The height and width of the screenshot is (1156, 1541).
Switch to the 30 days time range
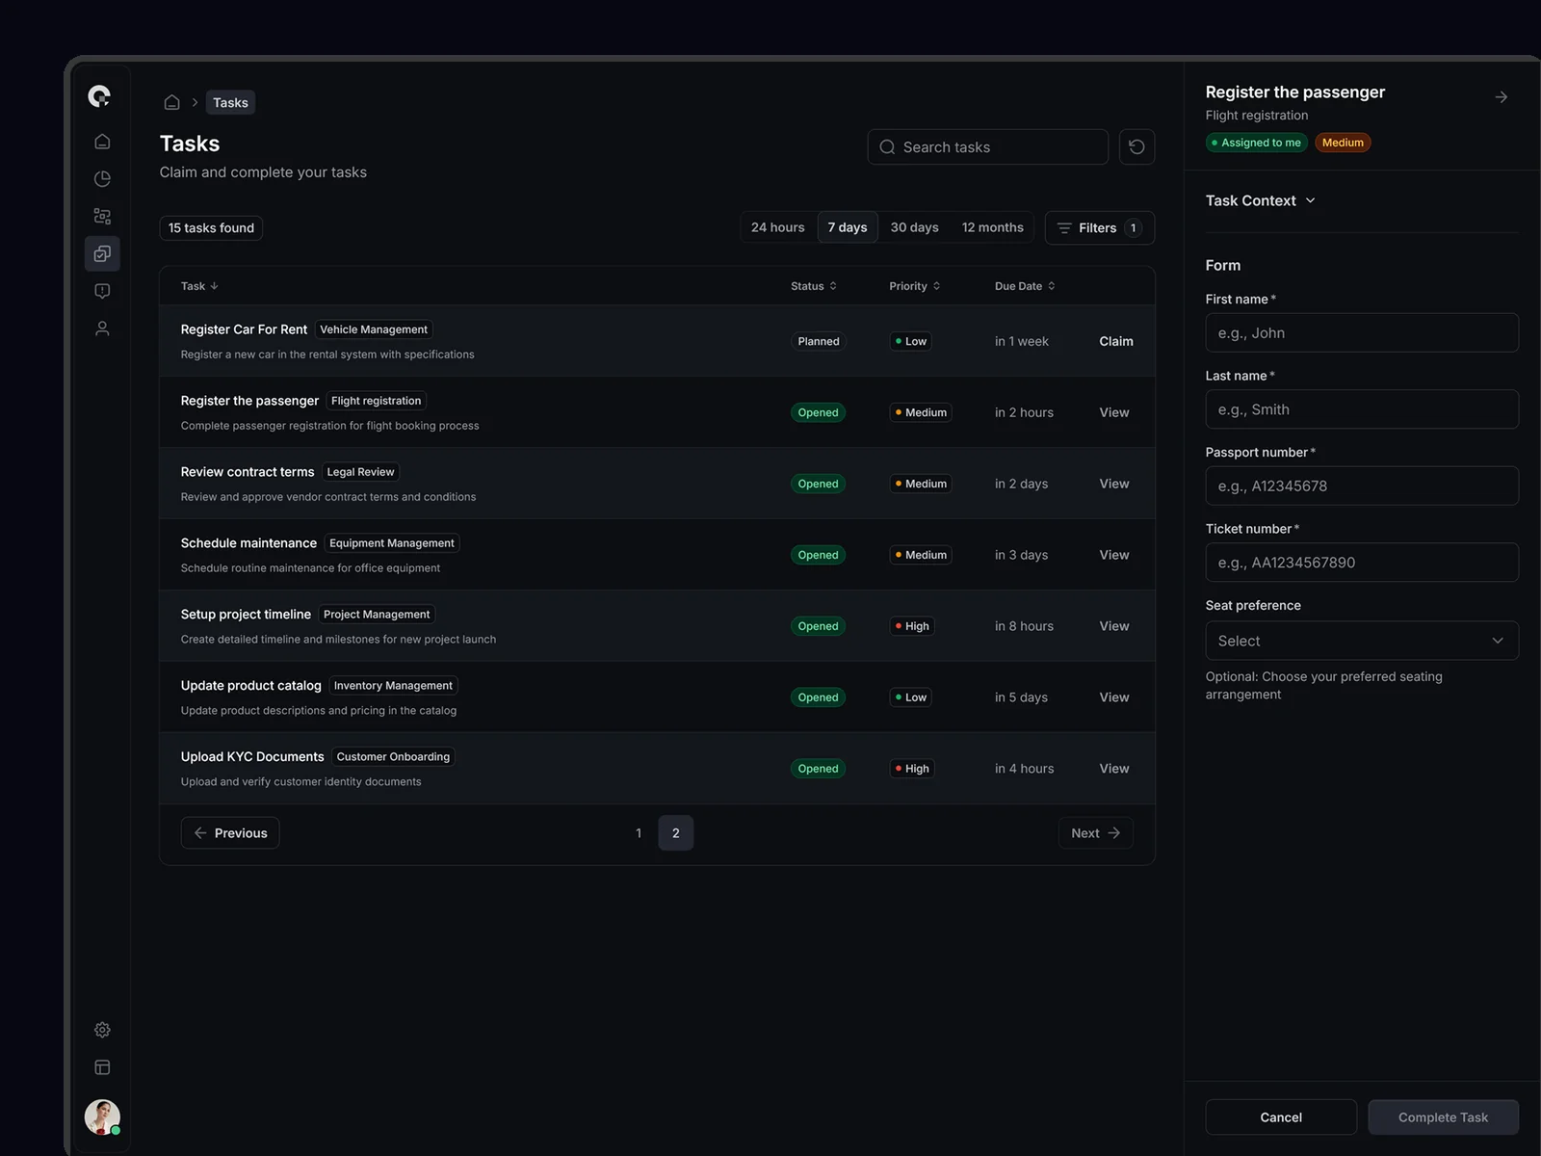click(x=914, y=227)
